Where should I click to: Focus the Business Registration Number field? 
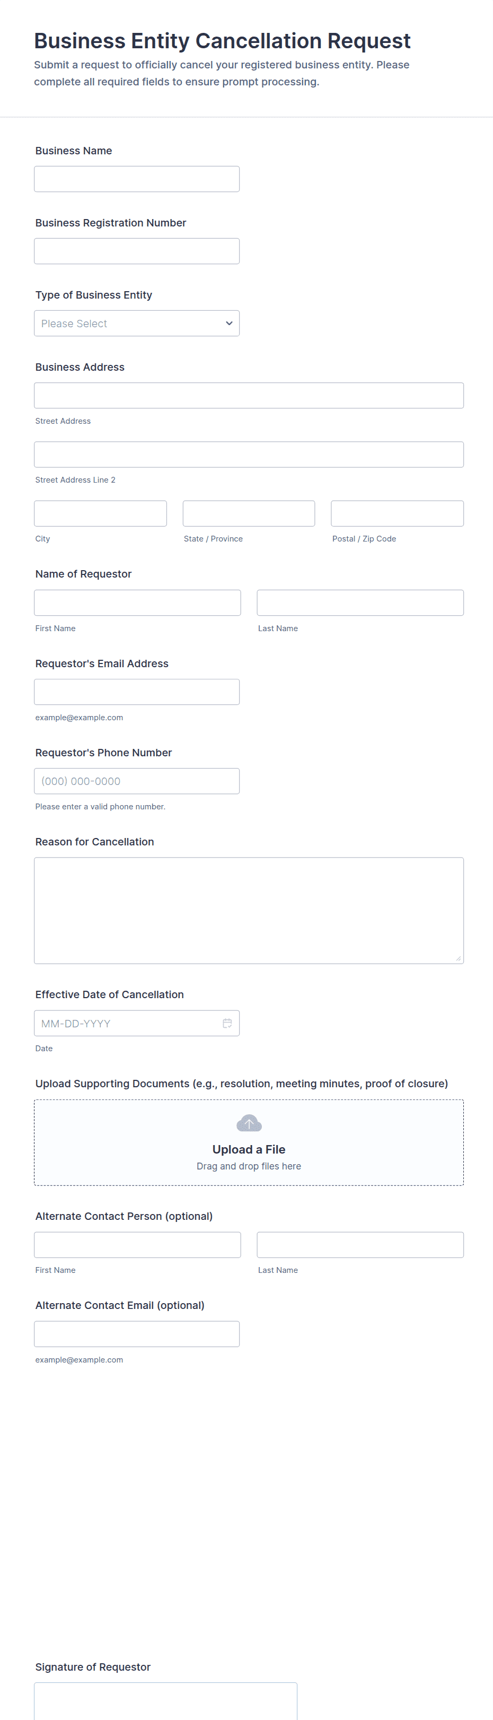click(x=137, y=251)
